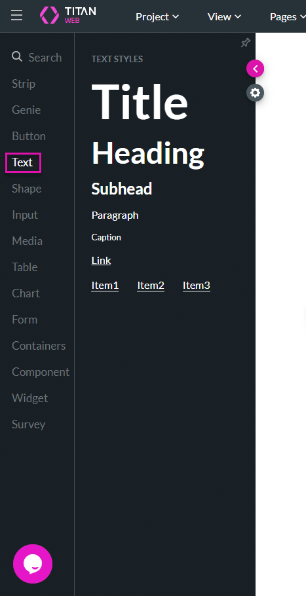Open the Pages dropdown menu
The width and height of the screenshot is (306, 596).
click(x=288, y=17)
